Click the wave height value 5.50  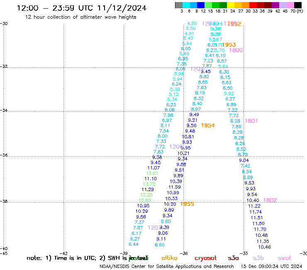(191, 28)
